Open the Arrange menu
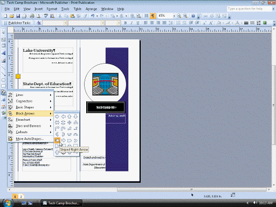The width and height of the screenshot is (276, 207). pyautogui.click(x=91, y=9)
